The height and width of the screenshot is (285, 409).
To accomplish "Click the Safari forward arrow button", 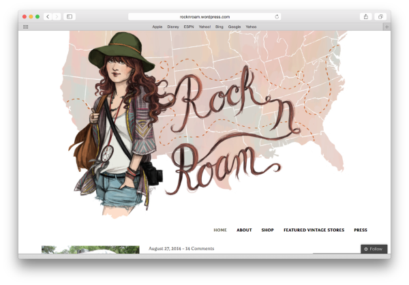I will coord(57,16).
